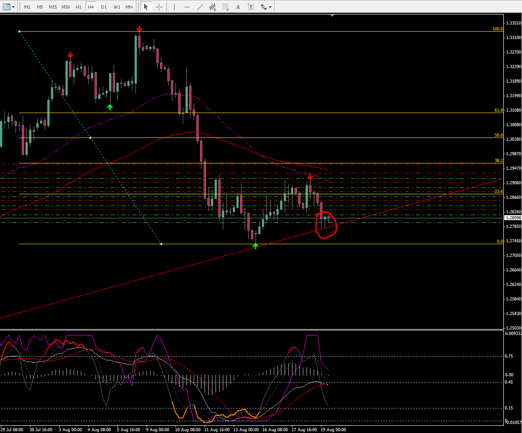The image size is (522, 433).
Task: Select the text label tool
Action: pyautogui.click(x=251, y=7)
